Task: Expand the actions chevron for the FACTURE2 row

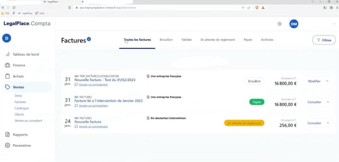Action: tap(328, 102)
